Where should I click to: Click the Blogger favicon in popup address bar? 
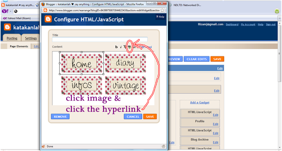point(45,10)
